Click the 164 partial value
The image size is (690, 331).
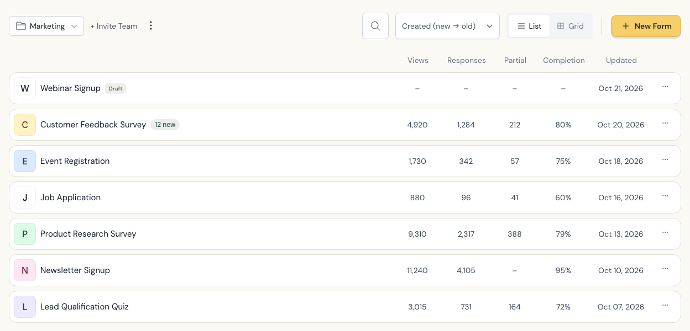pyautogui.click(x=515, y=307)
